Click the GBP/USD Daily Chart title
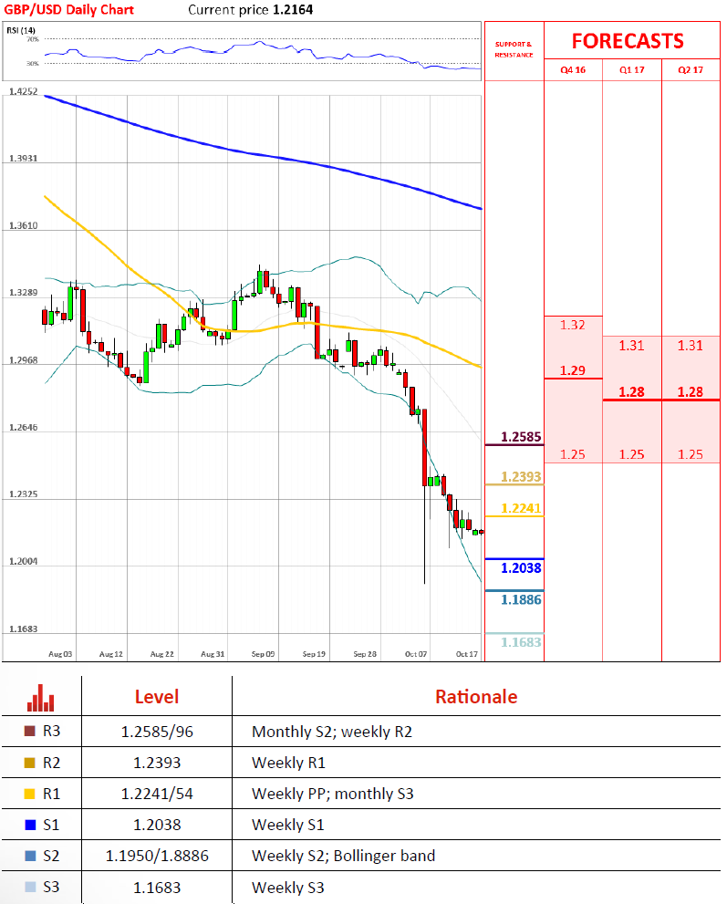Screen dimensions: 727x904 (68, 10)
